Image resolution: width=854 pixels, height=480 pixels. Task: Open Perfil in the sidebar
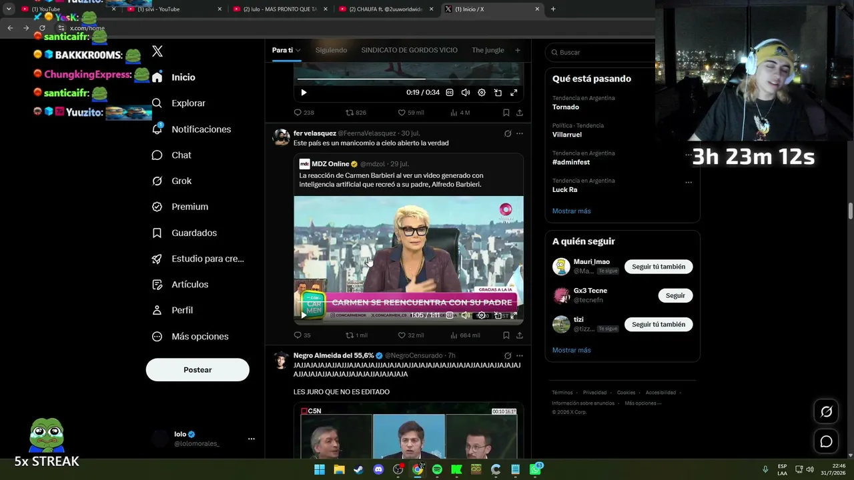coord(172,311)
